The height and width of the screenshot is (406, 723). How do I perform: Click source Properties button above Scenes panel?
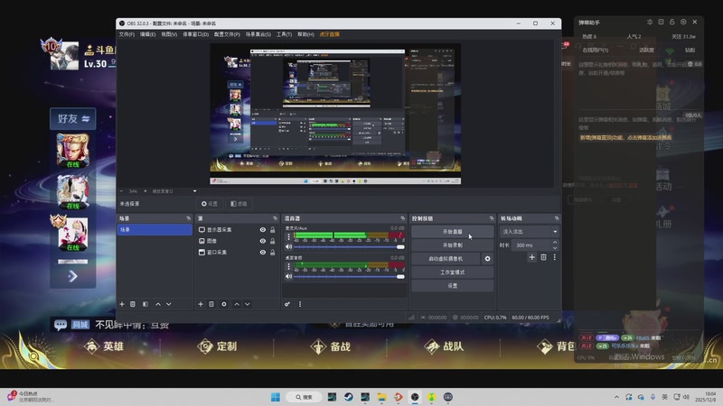(210, 204)
